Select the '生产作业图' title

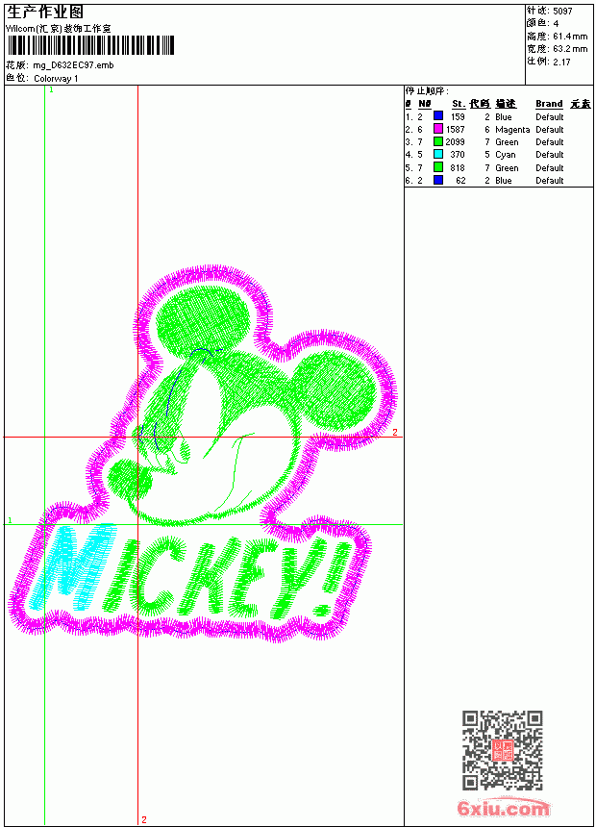pyautogui.click(x=45, y=13)
